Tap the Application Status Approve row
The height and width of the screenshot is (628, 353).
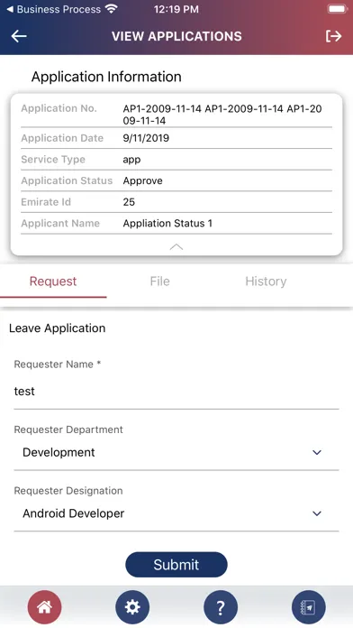pyautogui.click(x=176, y=180)
